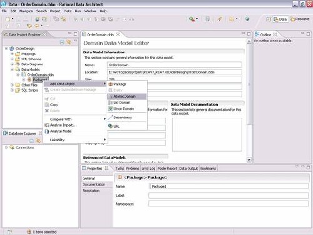
Task: Click the Open Perspective icon
Action: (x=269, y=19)
